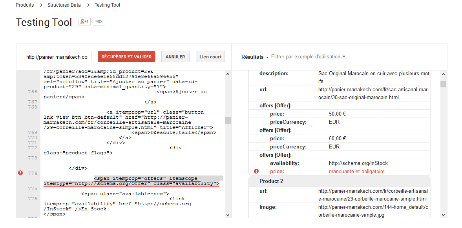Open the Produits breadcrumb link

point(25,5)
